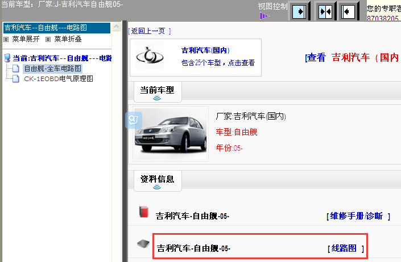Screen dimensions: 401x262
Task: Open the 线路图 link
Action: click(x=344, y=248)
